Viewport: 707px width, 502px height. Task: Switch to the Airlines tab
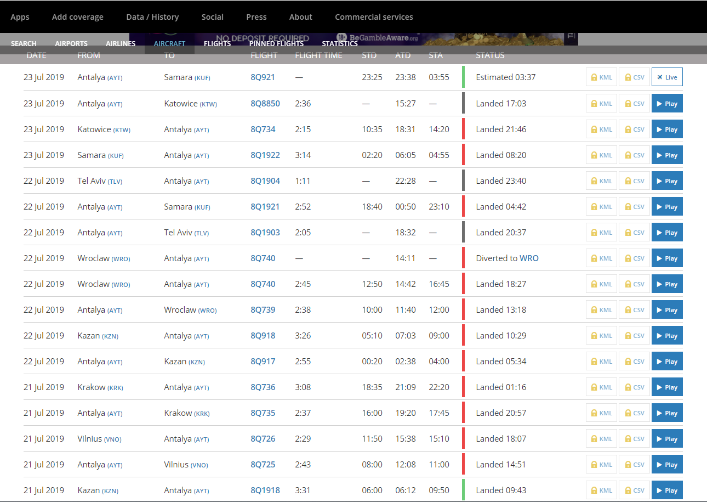[x=121, y=43]
